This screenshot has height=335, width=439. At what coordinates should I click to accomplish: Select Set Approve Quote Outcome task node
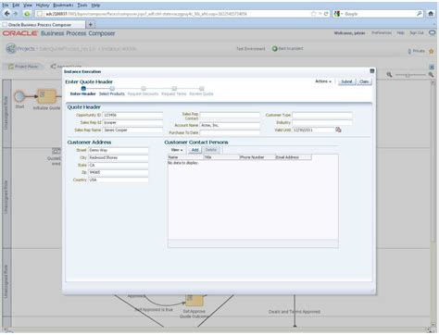pos(194,300)
